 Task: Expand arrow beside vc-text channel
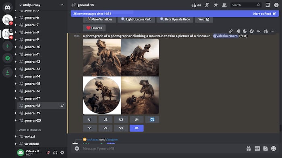[16, 136]
